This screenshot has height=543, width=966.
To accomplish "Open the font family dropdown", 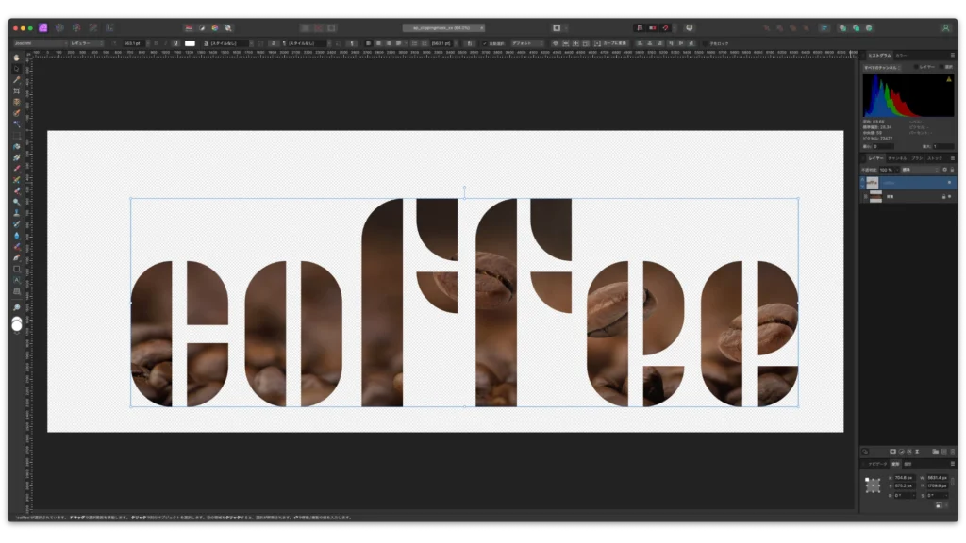I will coord(38,43).
